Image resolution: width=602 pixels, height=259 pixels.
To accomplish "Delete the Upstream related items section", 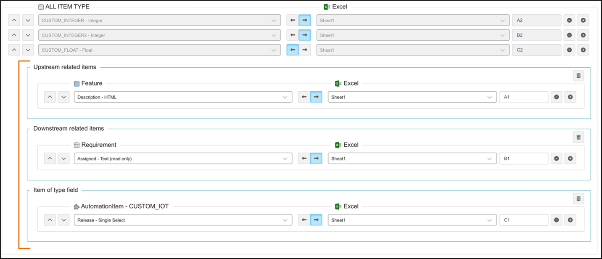I will [x=578, y=76].
